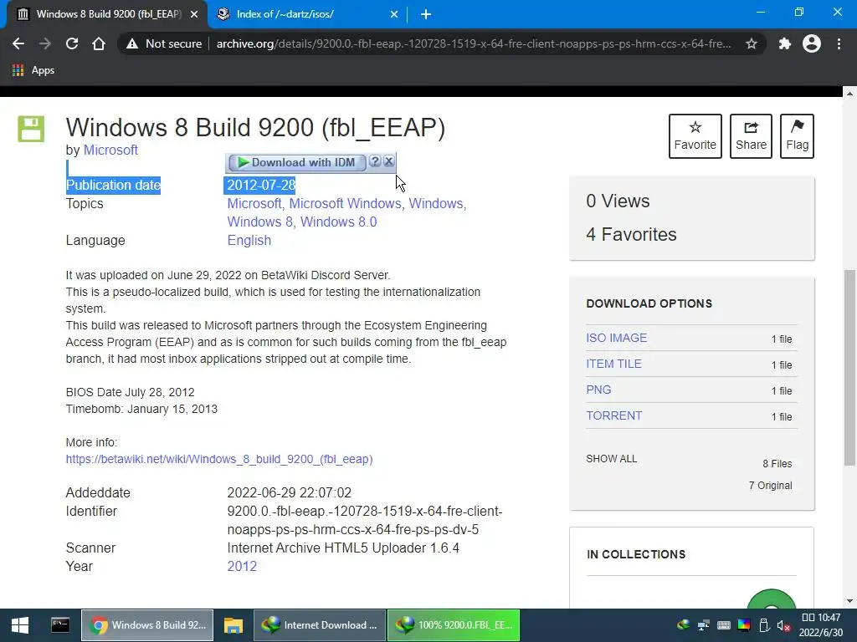The image size is (857, 642).
Task: Dismiss the IDM download panel
Action: pos(388,161)
